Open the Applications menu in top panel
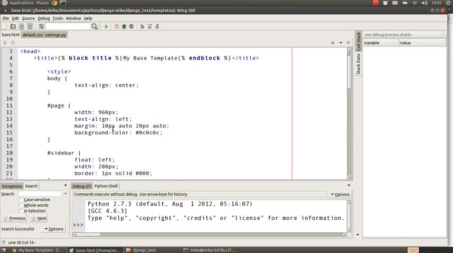 (21, 3)
